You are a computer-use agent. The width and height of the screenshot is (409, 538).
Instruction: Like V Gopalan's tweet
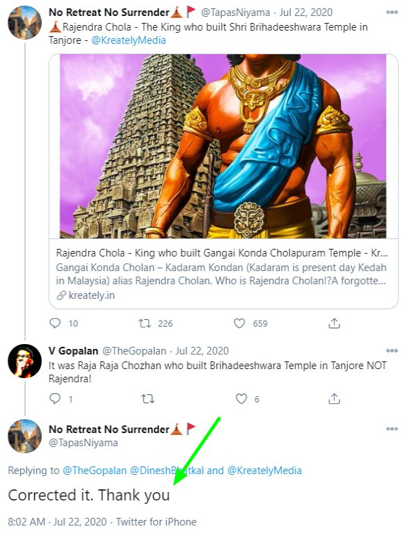[241, 398]
